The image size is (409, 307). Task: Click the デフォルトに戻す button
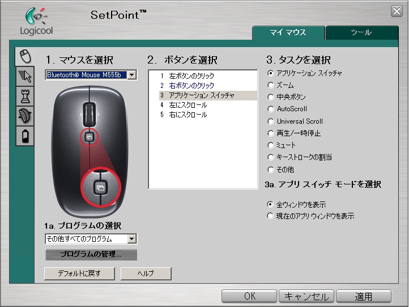[x=79, y=274]
